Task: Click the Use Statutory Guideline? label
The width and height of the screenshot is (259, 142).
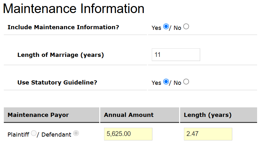Action: point(57,83)
